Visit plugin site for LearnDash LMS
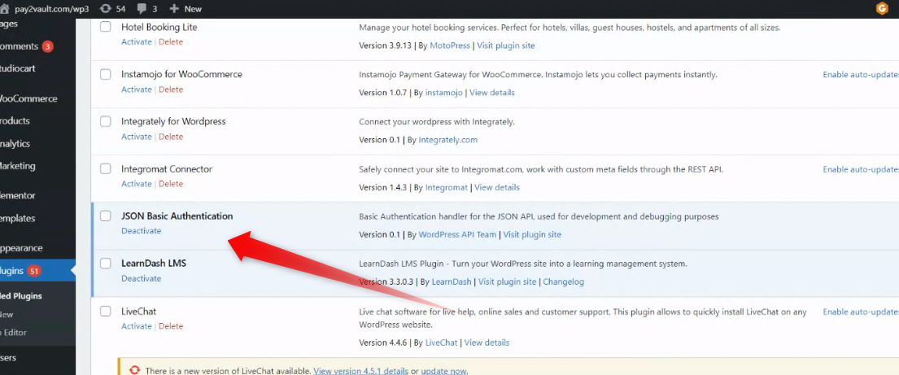The width and height of the screenshot is (899, 375). (x=508, y=282)
